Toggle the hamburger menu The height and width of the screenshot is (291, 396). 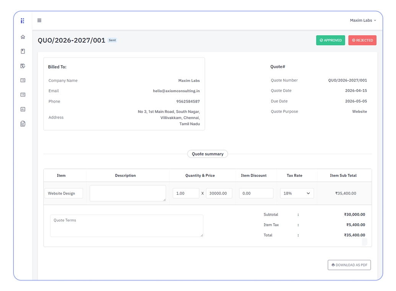(39, 20)
